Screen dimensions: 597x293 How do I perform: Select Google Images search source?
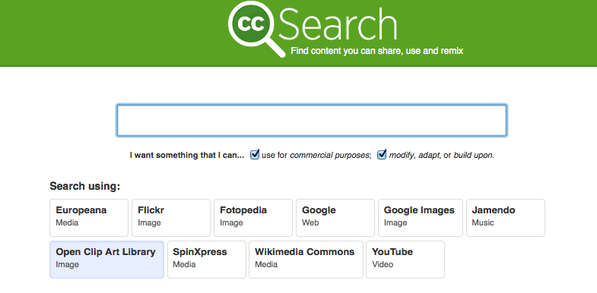(421, 218)
